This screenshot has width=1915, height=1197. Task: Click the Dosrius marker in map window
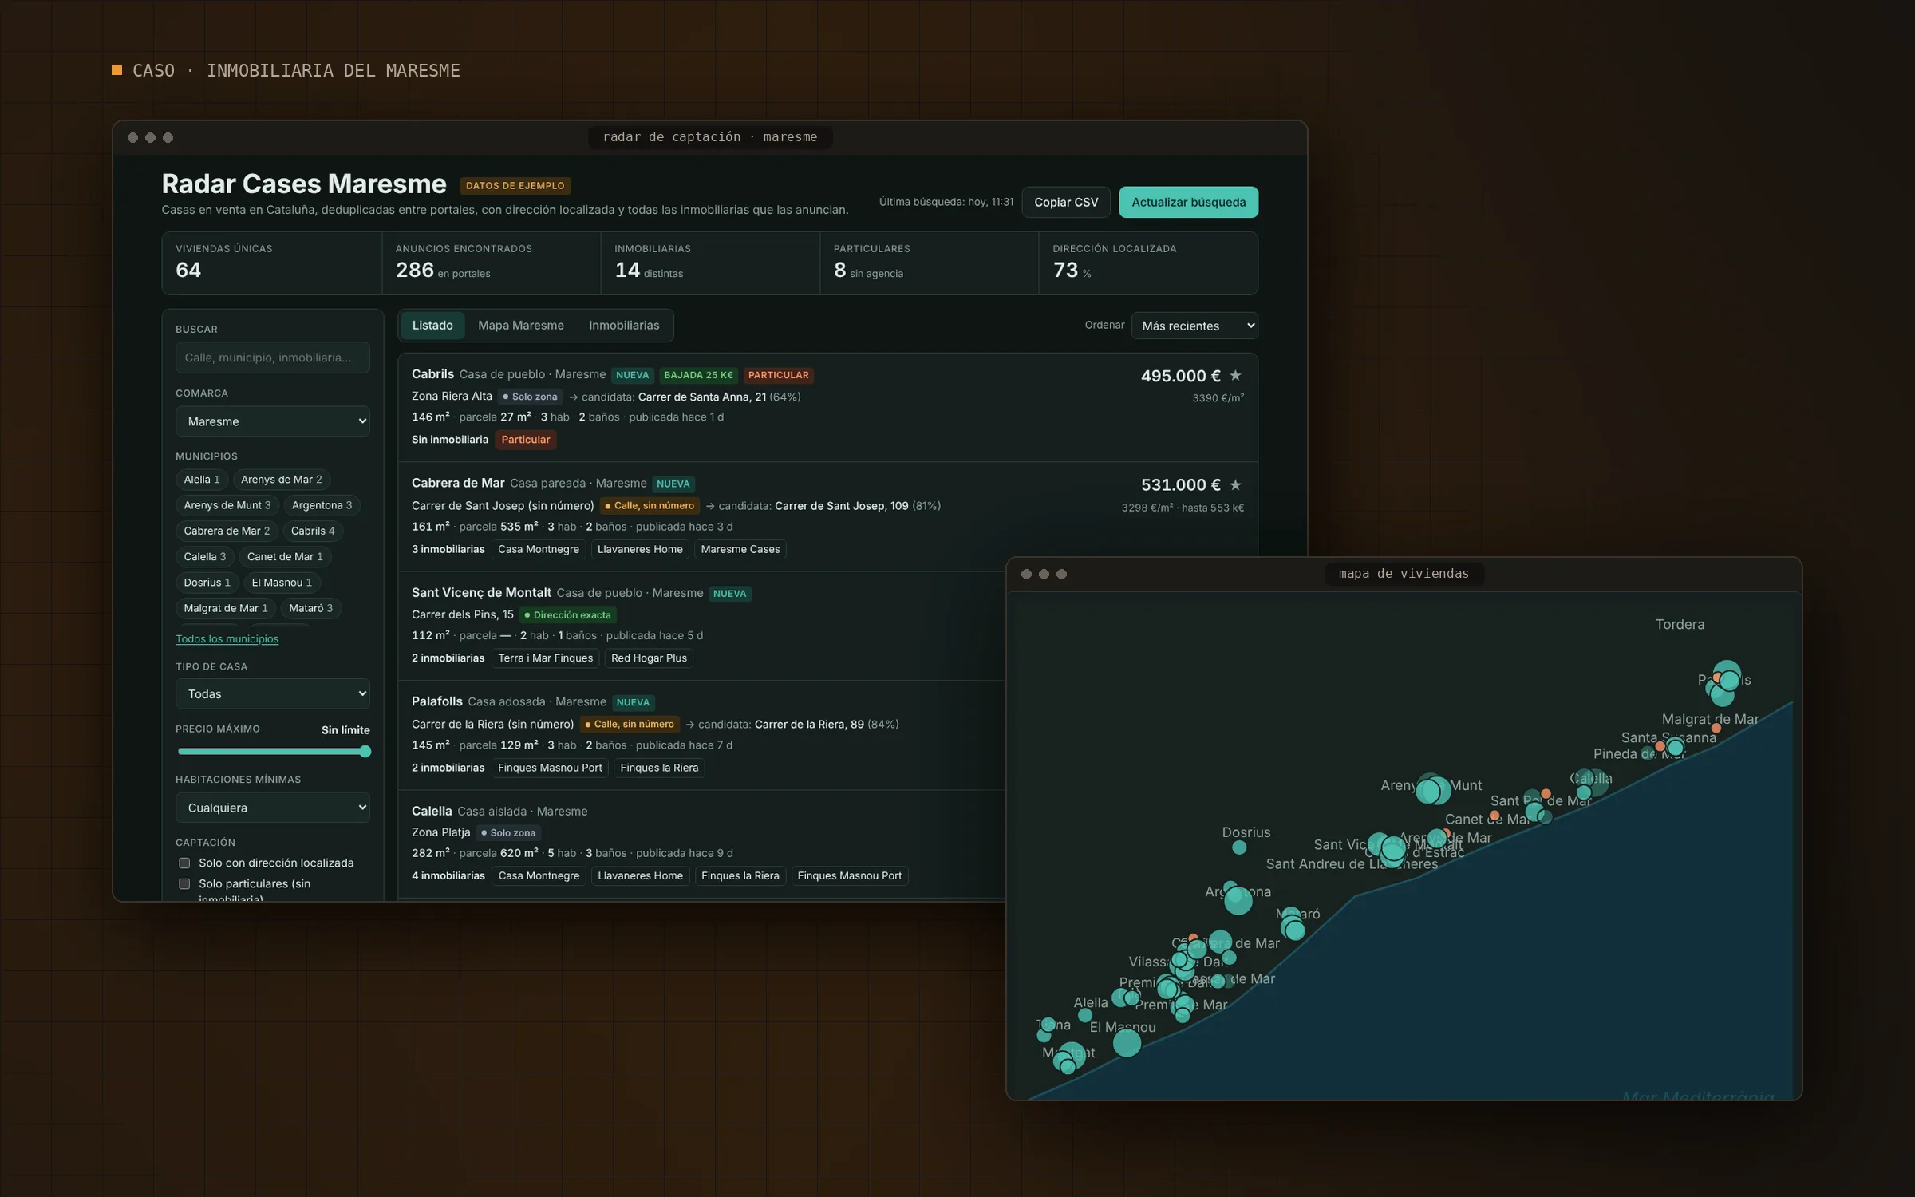(1238, 847)
